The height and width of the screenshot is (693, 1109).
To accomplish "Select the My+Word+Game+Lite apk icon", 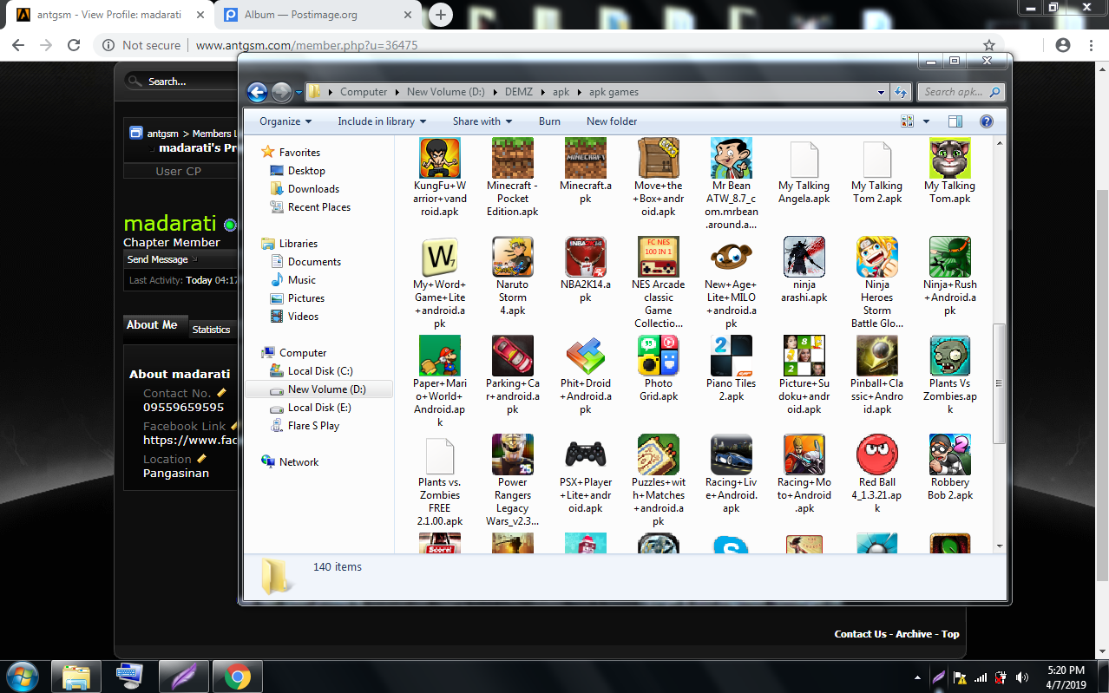I will 440,257.
